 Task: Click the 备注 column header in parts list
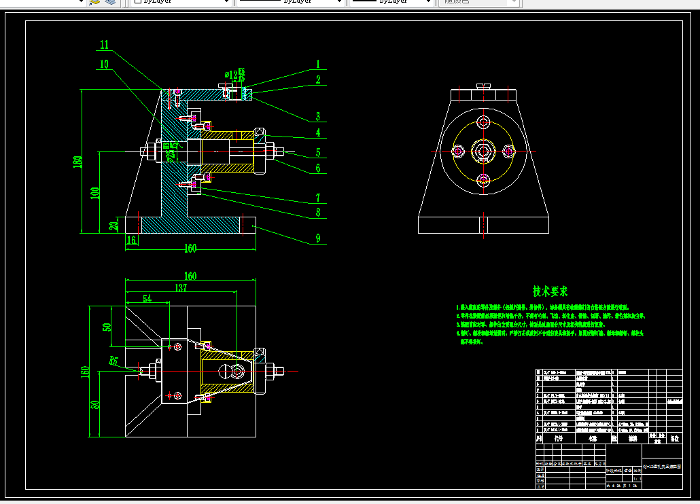(x=675, y=438)
